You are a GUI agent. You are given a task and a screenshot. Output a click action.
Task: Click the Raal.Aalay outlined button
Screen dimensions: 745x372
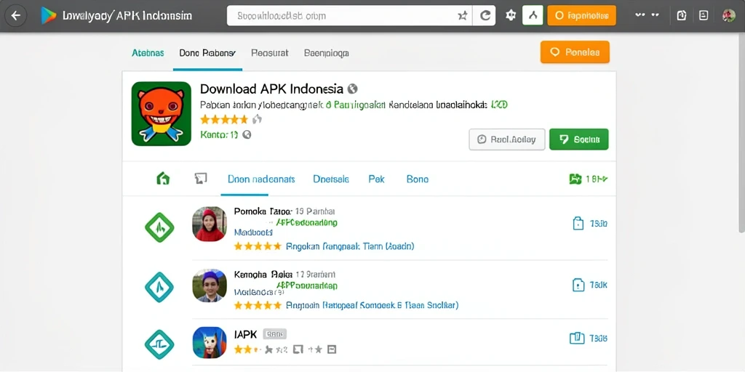click(x=507, y=139)
